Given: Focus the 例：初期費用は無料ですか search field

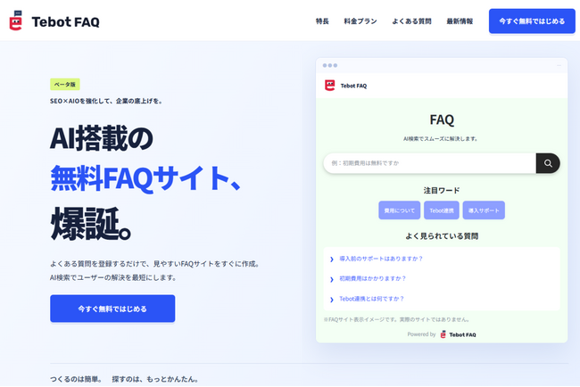Looking at the screenshot, I should click(429, 163).
